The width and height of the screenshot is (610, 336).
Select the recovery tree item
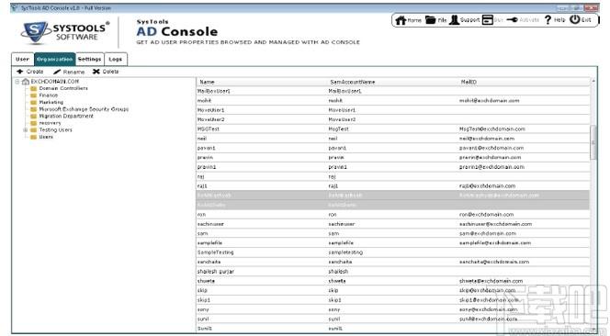click(50, 123)
